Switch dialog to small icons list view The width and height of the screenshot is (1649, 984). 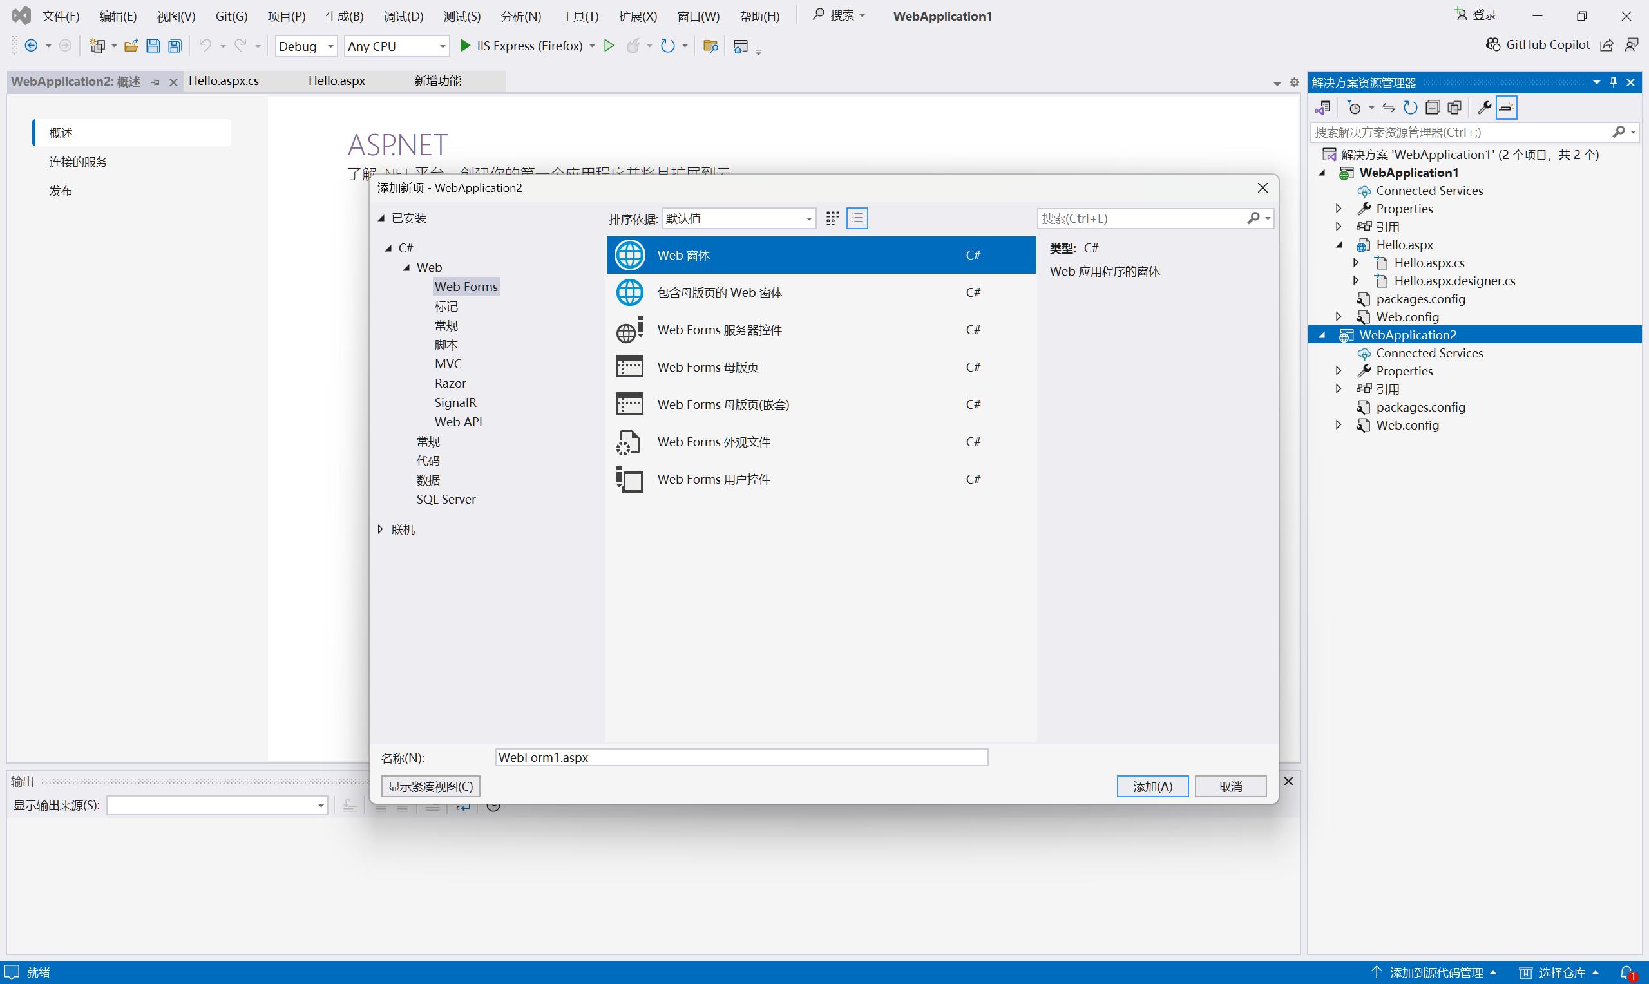[x=857, y=218]
